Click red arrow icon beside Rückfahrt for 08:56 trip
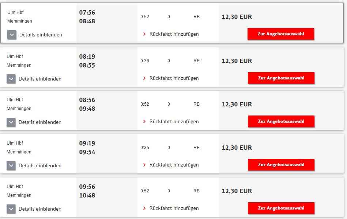Image resolution: width=347 pixels, height=219 pixels. pos(144,121)
